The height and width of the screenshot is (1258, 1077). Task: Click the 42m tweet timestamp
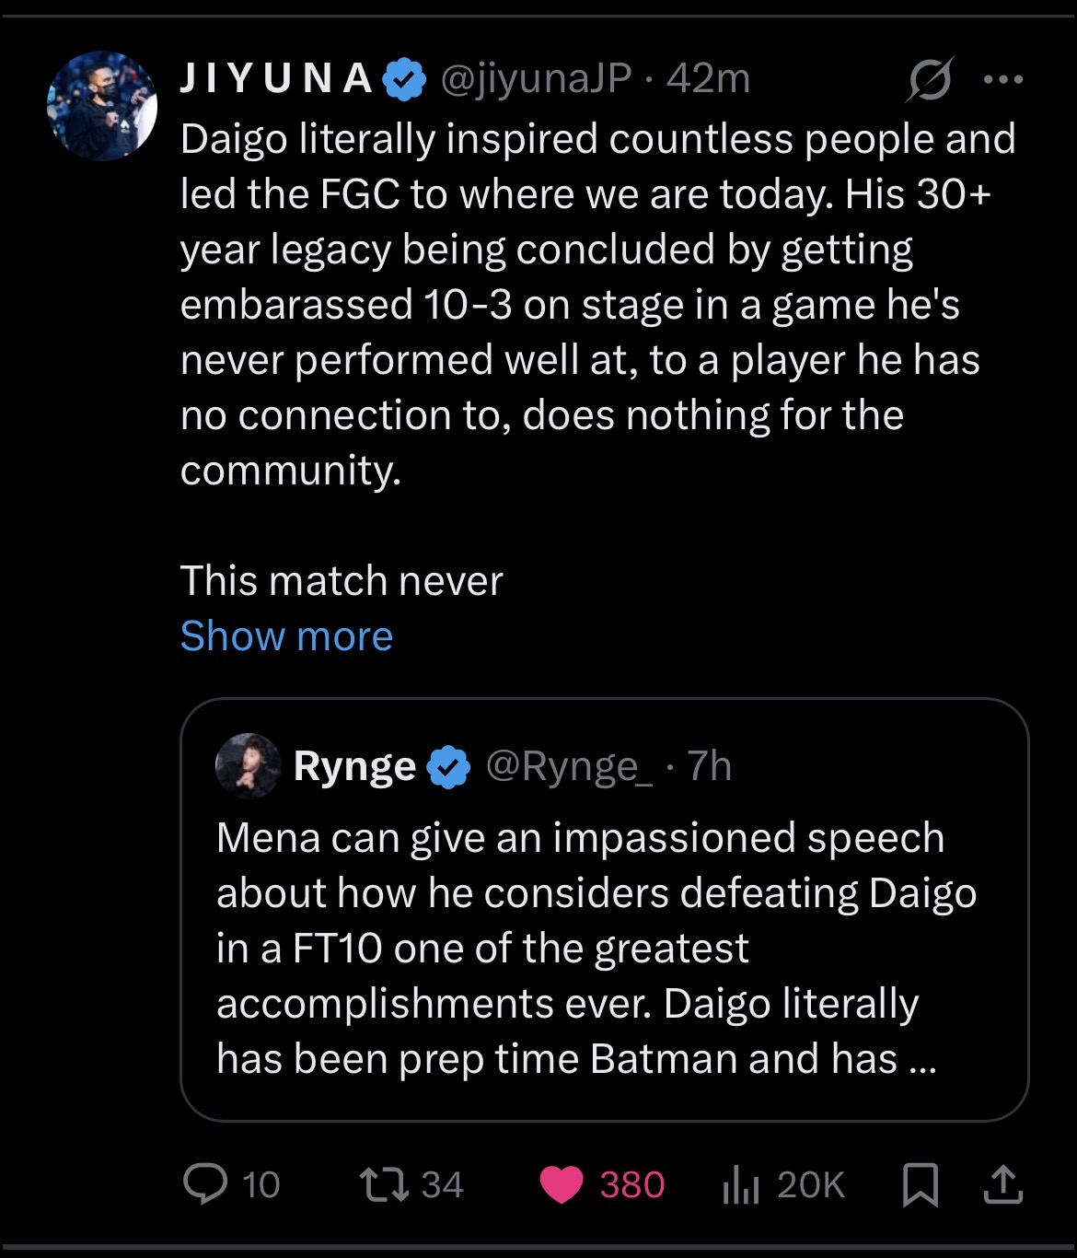708,79
